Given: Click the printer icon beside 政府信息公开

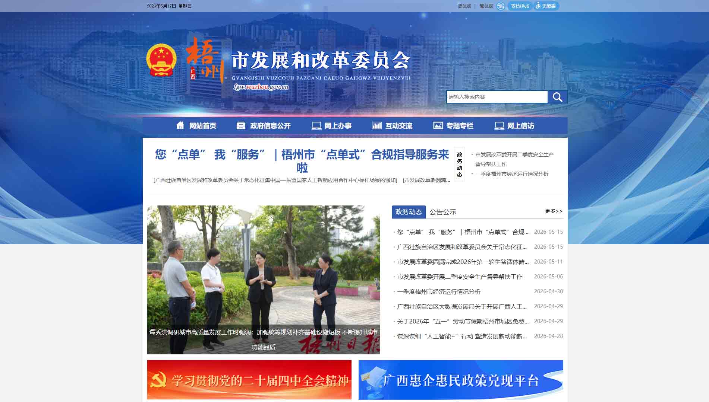Looking at the screenshot, I should [x=241, y=125].
